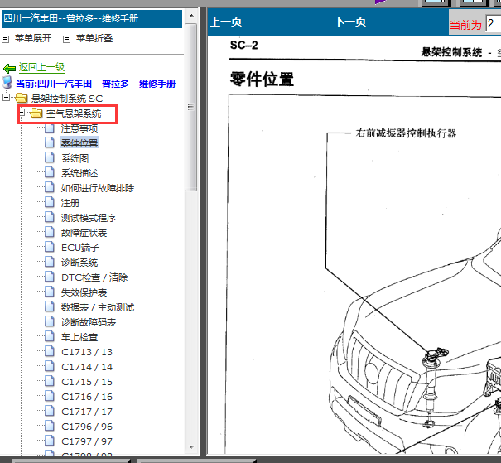The width and height of the screenshot is (501, 463).
Task: Open the C1715 / 15 entry
Action: (x=87, y=382)
